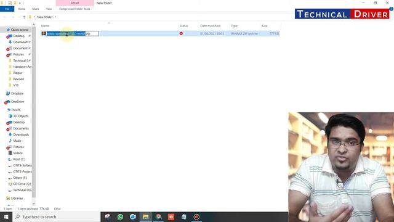The image size is (394, 222).
Task: Sort by Date modified column header
Action: (x=210, y=26)
